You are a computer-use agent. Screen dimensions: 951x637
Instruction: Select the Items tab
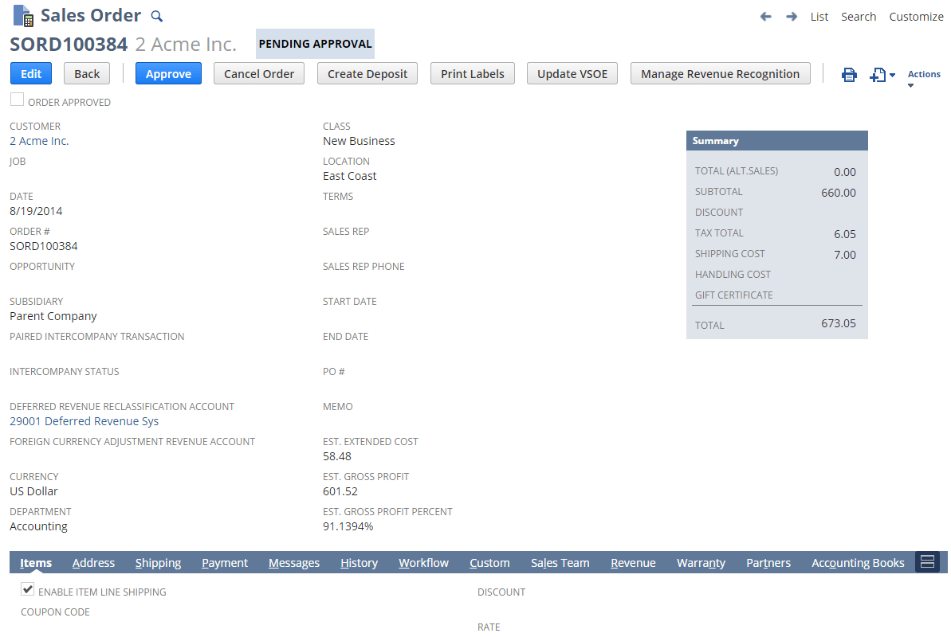pos(36,562)
